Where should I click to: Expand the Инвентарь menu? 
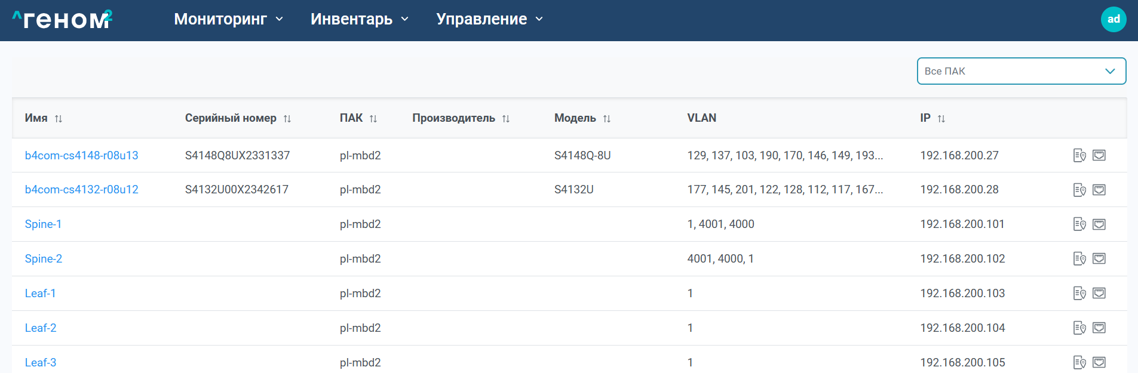pyautogui.click(x=359, y=19)
